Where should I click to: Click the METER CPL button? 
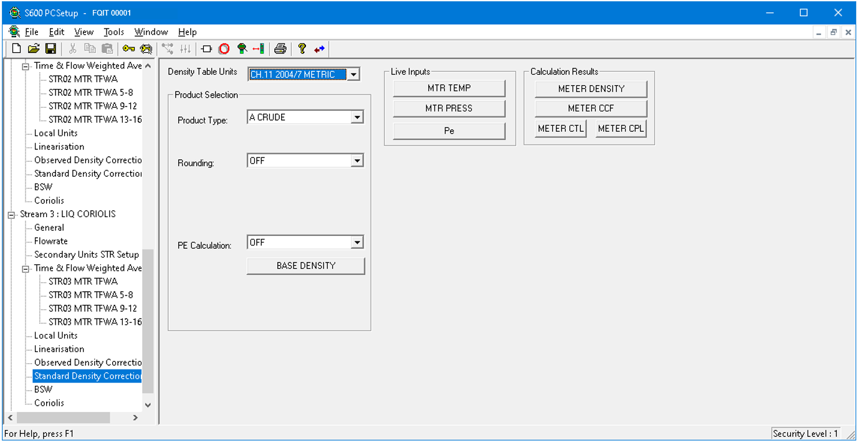(x=621, y=129)
